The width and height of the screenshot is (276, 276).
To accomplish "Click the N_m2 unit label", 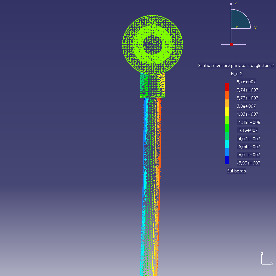I will (x=236, y=74).
